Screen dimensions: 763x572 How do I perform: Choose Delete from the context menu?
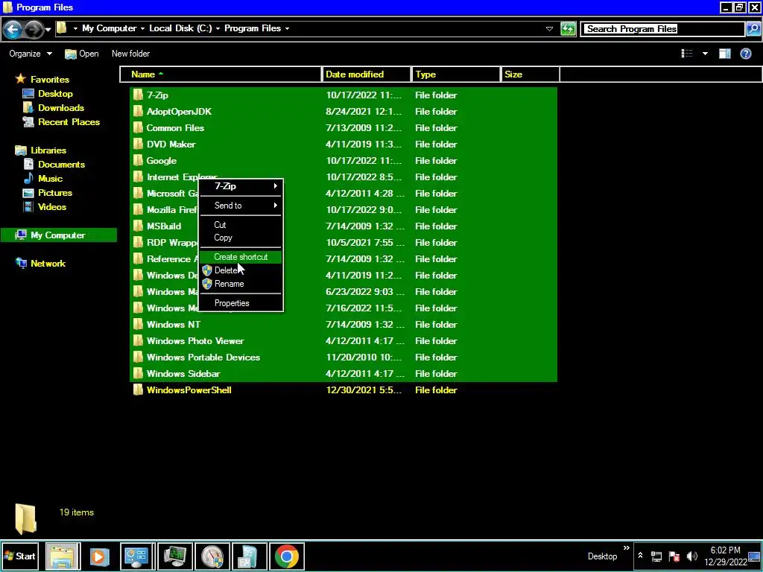[241, 270]
